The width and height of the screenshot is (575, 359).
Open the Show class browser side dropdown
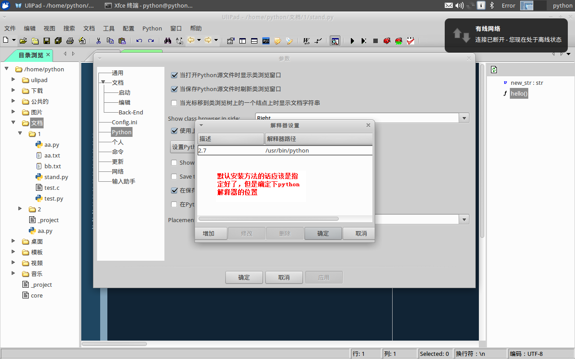464,118
